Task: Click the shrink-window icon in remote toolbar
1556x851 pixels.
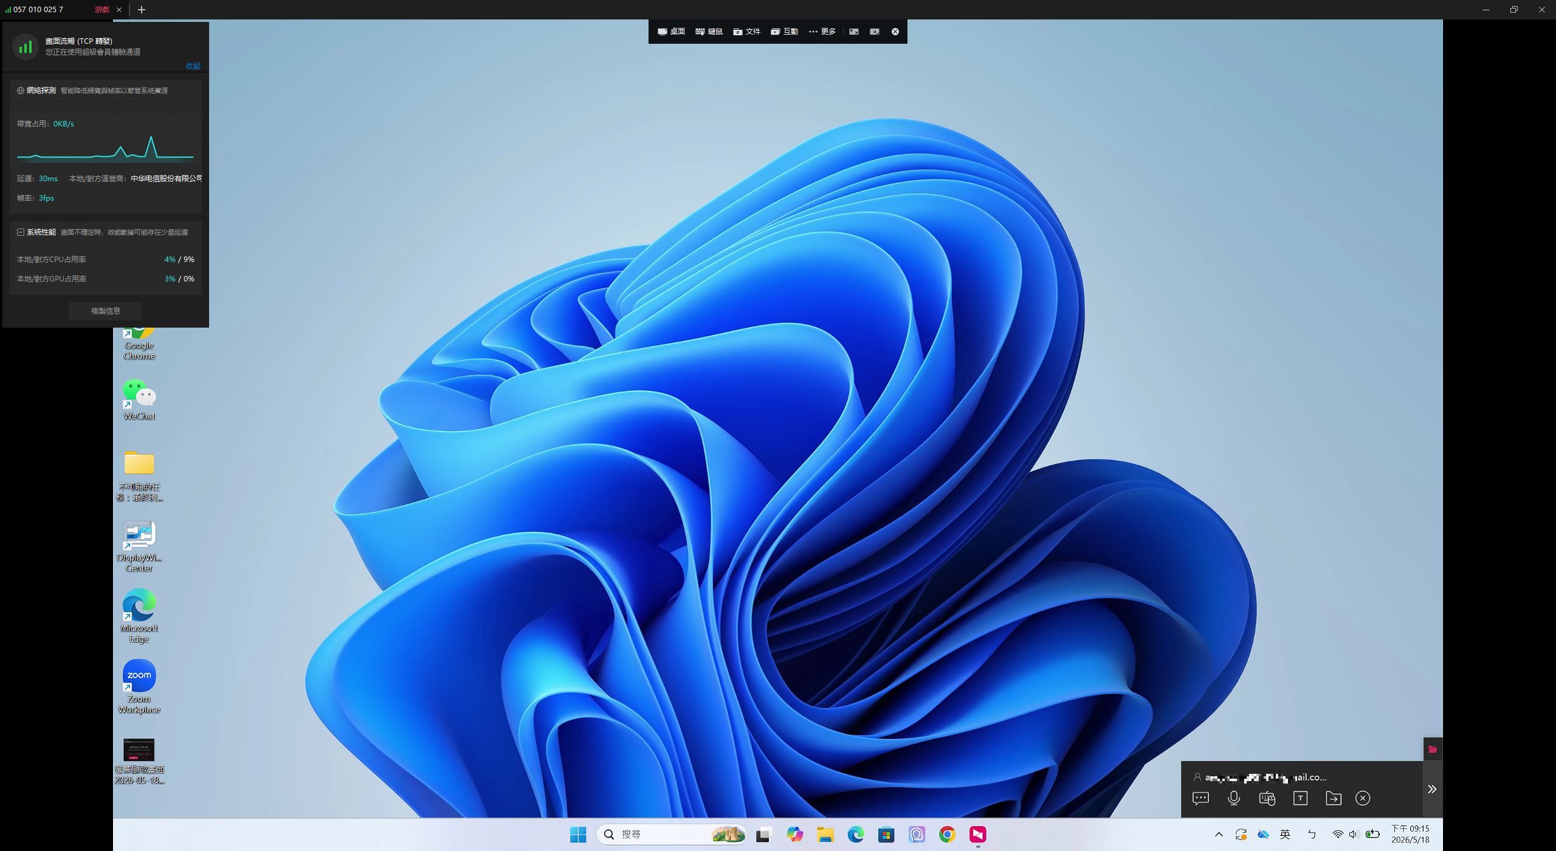Action: coord(875,32)
